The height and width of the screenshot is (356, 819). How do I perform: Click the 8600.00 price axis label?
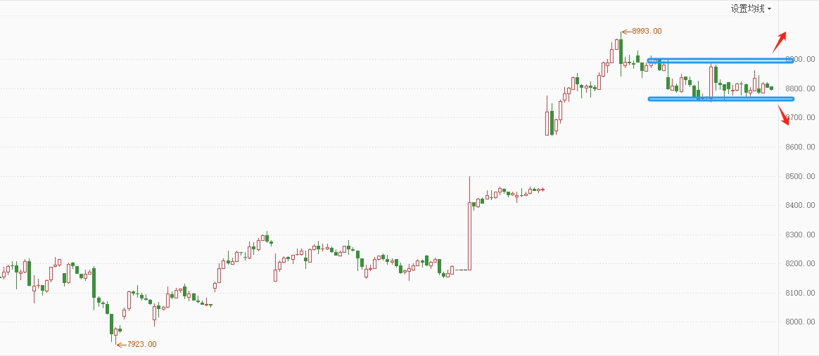(800, 147)
